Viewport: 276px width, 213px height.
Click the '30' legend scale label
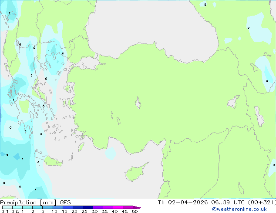[x=94, y=211]
